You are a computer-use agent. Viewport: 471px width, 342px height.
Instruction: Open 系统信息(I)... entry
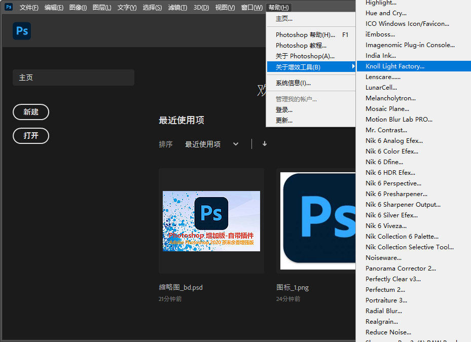pos(311,83)
